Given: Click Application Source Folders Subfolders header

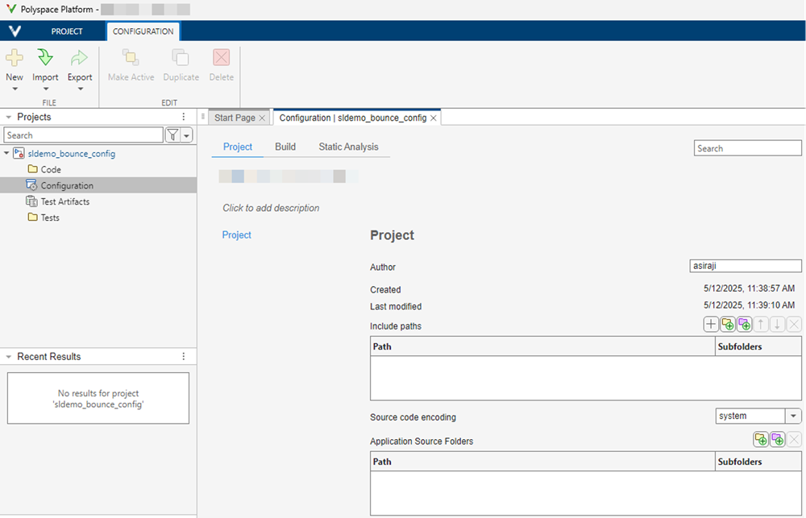Looking at the screenshot, I should pos(758,462).
